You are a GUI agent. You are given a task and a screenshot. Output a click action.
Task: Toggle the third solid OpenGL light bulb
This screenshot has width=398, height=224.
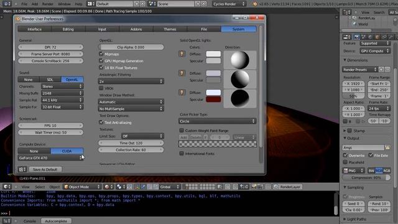[182, 93]
